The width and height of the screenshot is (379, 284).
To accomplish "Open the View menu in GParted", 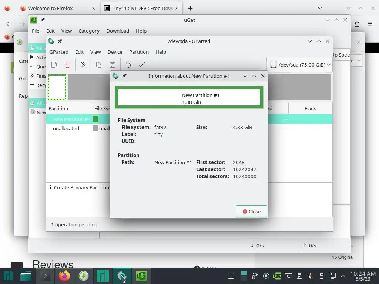I will point(95,52).
